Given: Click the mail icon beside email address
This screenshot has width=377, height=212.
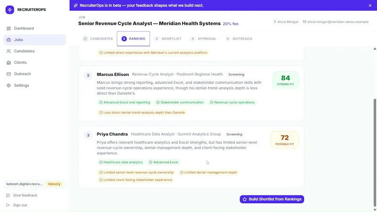Looking at the screenshot, I should point(304,22).
